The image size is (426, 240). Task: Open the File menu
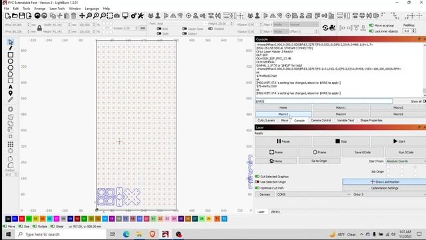pos(7,9)
